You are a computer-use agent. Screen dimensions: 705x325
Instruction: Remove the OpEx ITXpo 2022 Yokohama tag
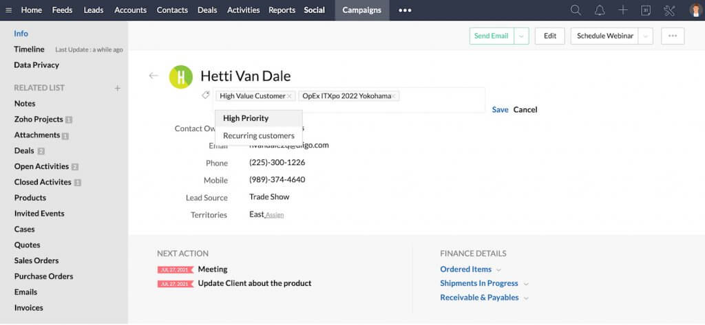[393, 96]
